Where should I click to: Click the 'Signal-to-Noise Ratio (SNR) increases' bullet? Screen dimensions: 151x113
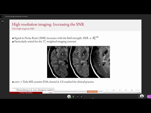pos(55,38)
